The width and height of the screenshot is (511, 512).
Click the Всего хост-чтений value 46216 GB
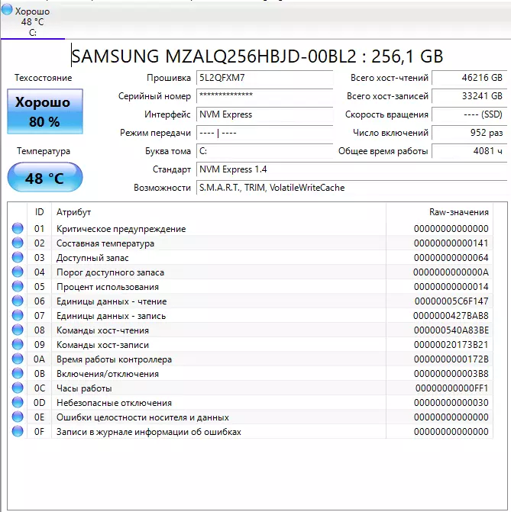tap(468, 78)
